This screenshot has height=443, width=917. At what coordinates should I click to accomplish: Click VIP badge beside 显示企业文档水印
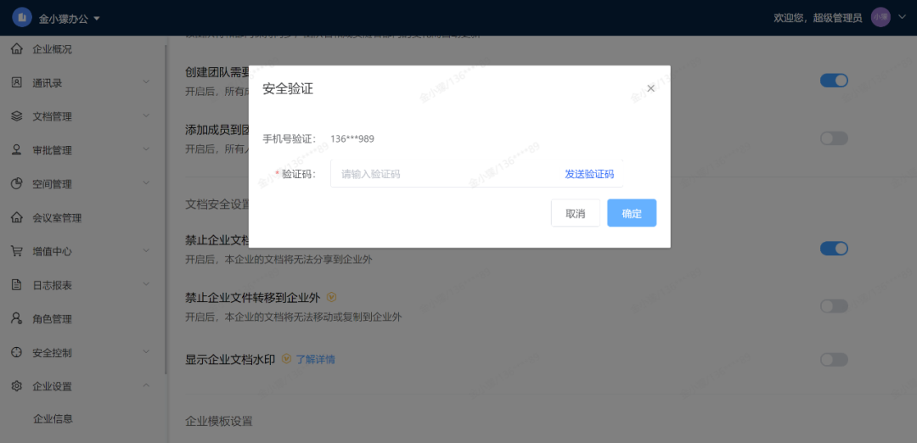point(287,359)
